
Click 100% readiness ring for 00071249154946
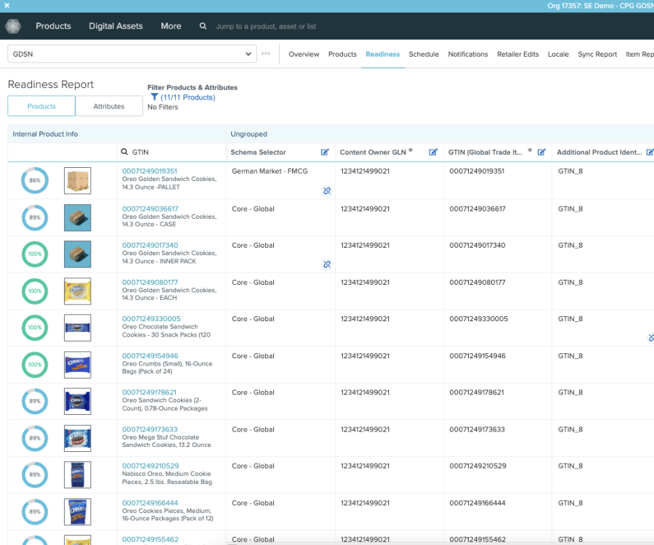[x=35, y=365]
